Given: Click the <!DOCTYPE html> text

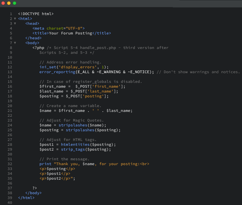Looking at the screenshot, I should [36, 14].
